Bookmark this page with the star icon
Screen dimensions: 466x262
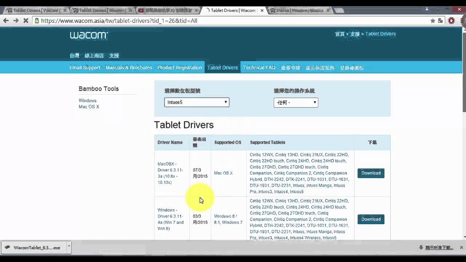pyautogui.click(x=433, y=21)
